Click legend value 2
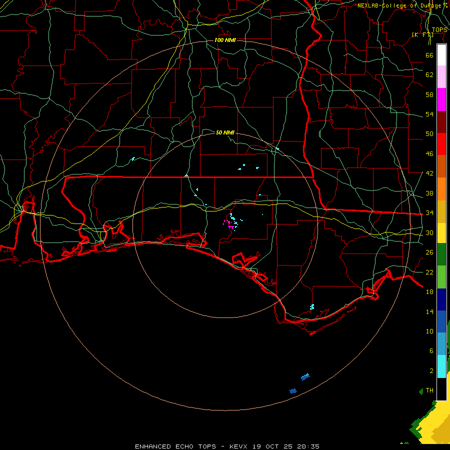 click(x=431, y=371)
